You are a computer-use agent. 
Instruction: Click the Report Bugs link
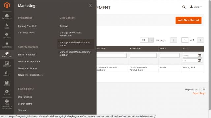tap(199, 93)
